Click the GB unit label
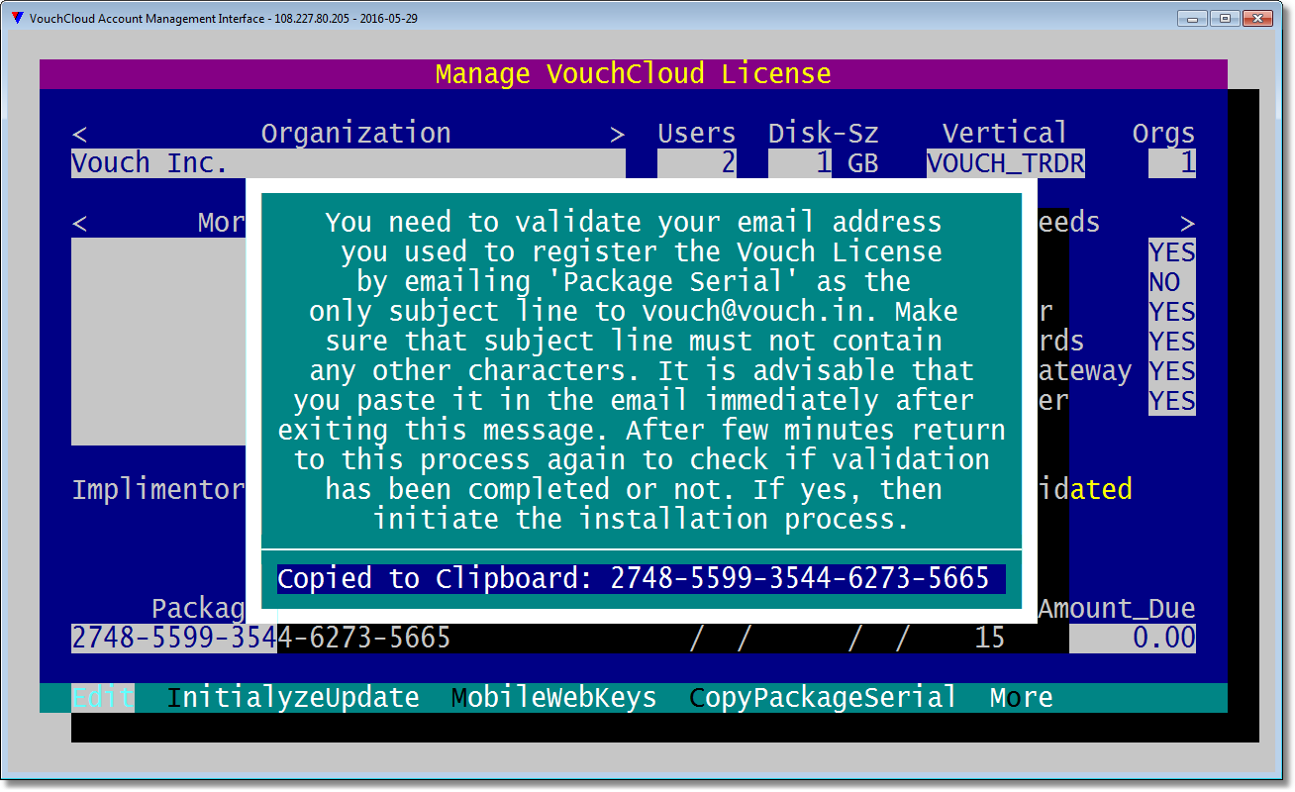1295x792 pixels. pyautogui.click(x=863, y=163)
